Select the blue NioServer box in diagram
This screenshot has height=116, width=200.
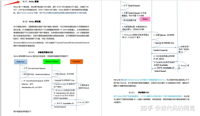(21, 62)
